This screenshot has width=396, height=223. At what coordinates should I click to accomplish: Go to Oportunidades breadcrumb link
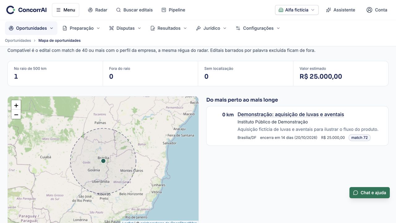point(18,41)
